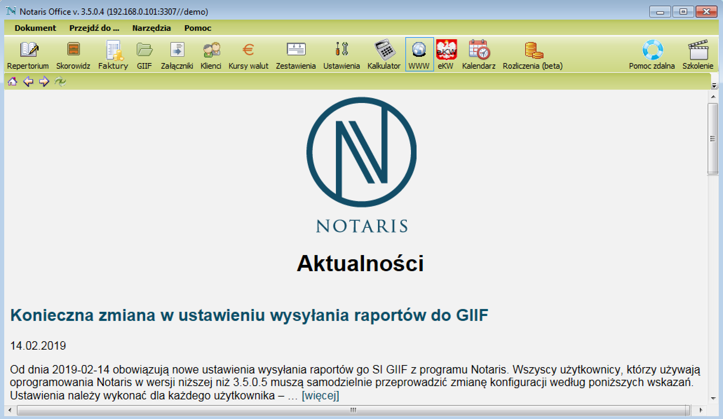Click the Notaris title bar icon
Image resolution: width=723 pixels, height=419 pixels.
pos(11,11)
